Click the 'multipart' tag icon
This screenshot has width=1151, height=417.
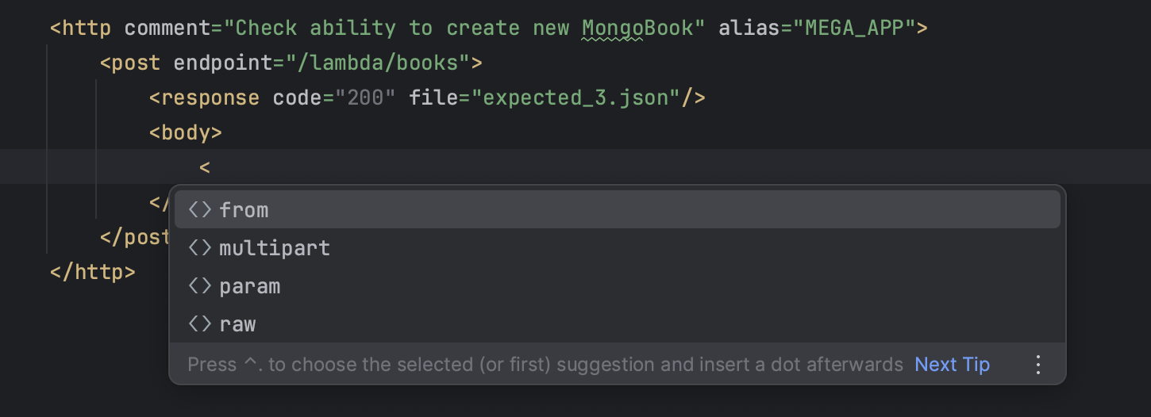coord(200,247)
